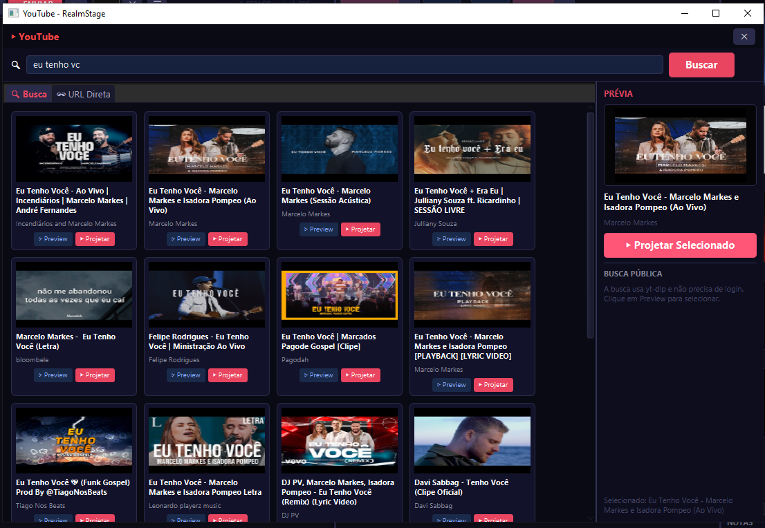The image size is (765, 528).
Task: Minimize the RealmStage window
Action: [x=685, y=13]
